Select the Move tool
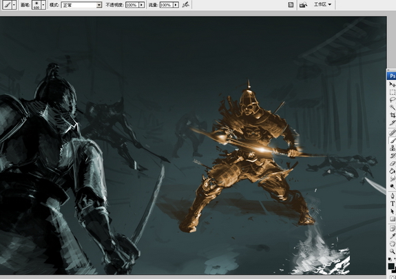Viewport: 396px width, 279px height. coord(392,85)
